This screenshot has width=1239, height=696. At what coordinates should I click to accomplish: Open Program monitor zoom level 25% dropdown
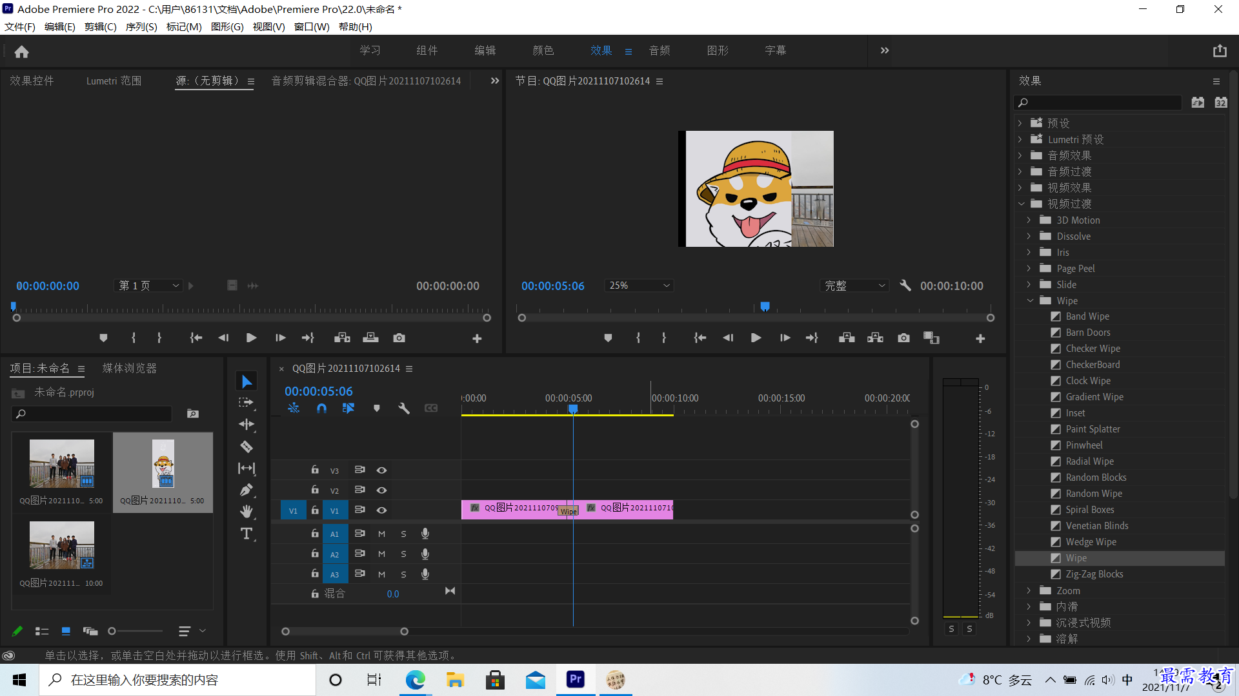pyautogui.click(x=639, y=285)
